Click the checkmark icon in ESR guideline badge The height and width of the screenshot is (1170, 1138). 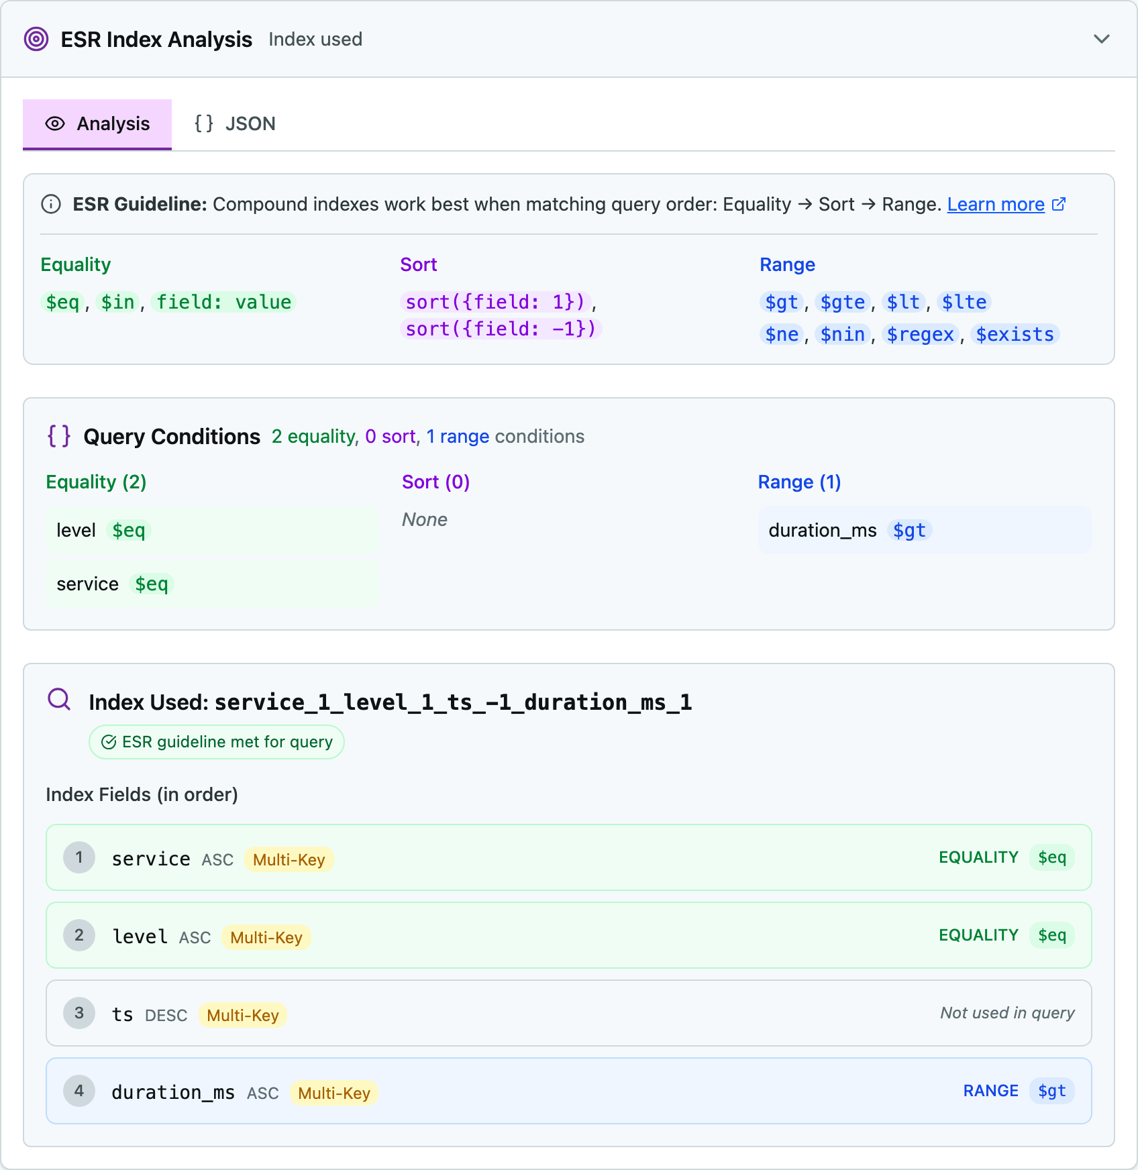tap(109, 742)
